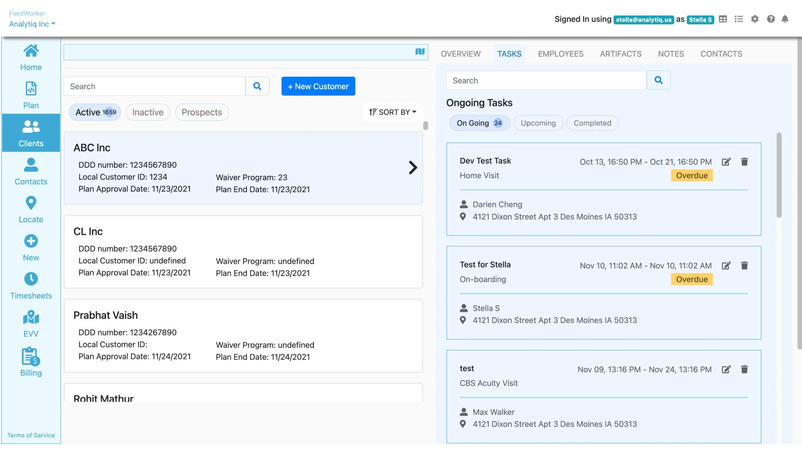Viewport: 802px width, 452px height.
Task: Open the ARTIFACTS tab
Action: coord(621,54)
